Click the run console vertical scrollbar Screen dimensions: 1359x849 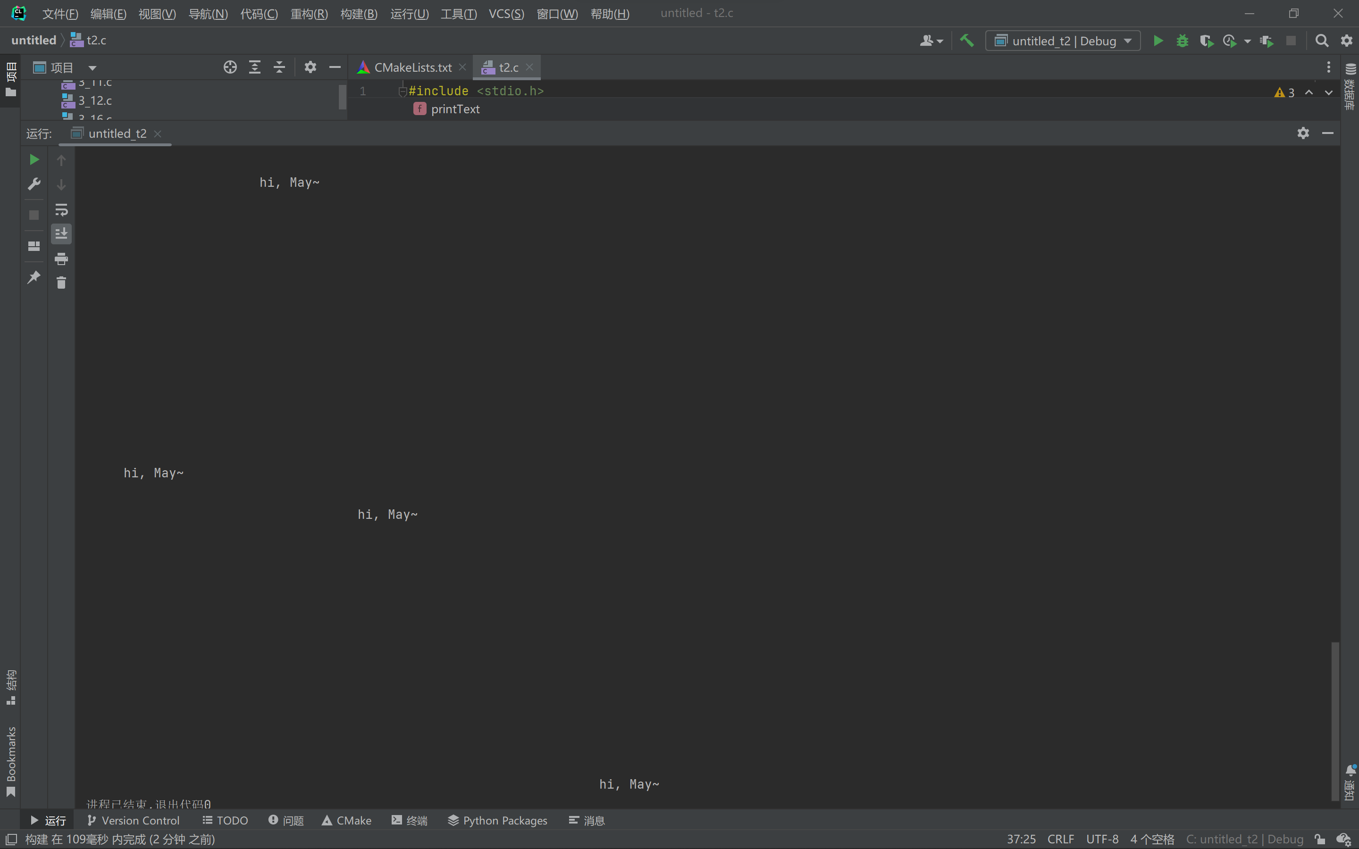(1335, 721)
